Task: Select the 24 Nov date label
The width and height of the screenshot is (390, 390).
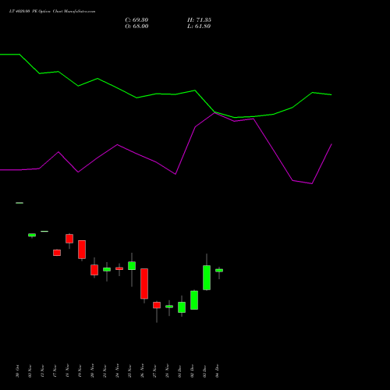Action: coord(117,371)
